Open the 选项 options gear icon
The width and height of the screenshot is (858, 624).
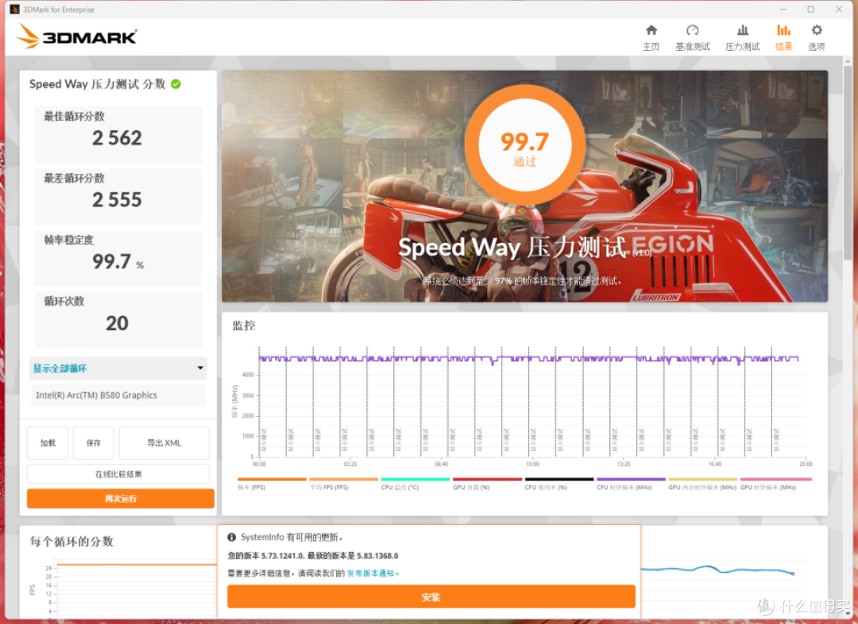[x=817, y=30]
